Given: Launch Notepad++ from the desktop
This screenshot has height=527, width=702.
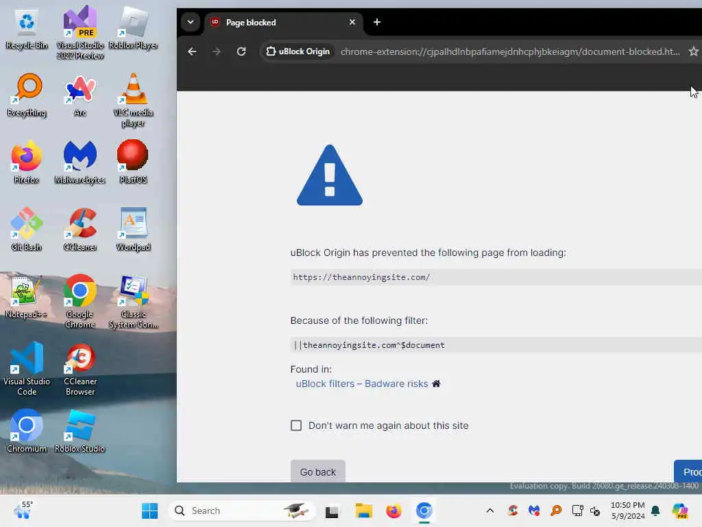Looking at the screenshot, I should pos(27,296).
